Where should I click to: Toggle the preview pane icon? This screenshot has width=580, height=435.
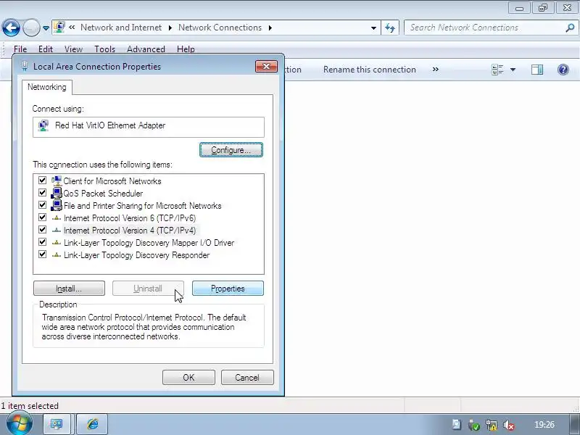point(537,70)
